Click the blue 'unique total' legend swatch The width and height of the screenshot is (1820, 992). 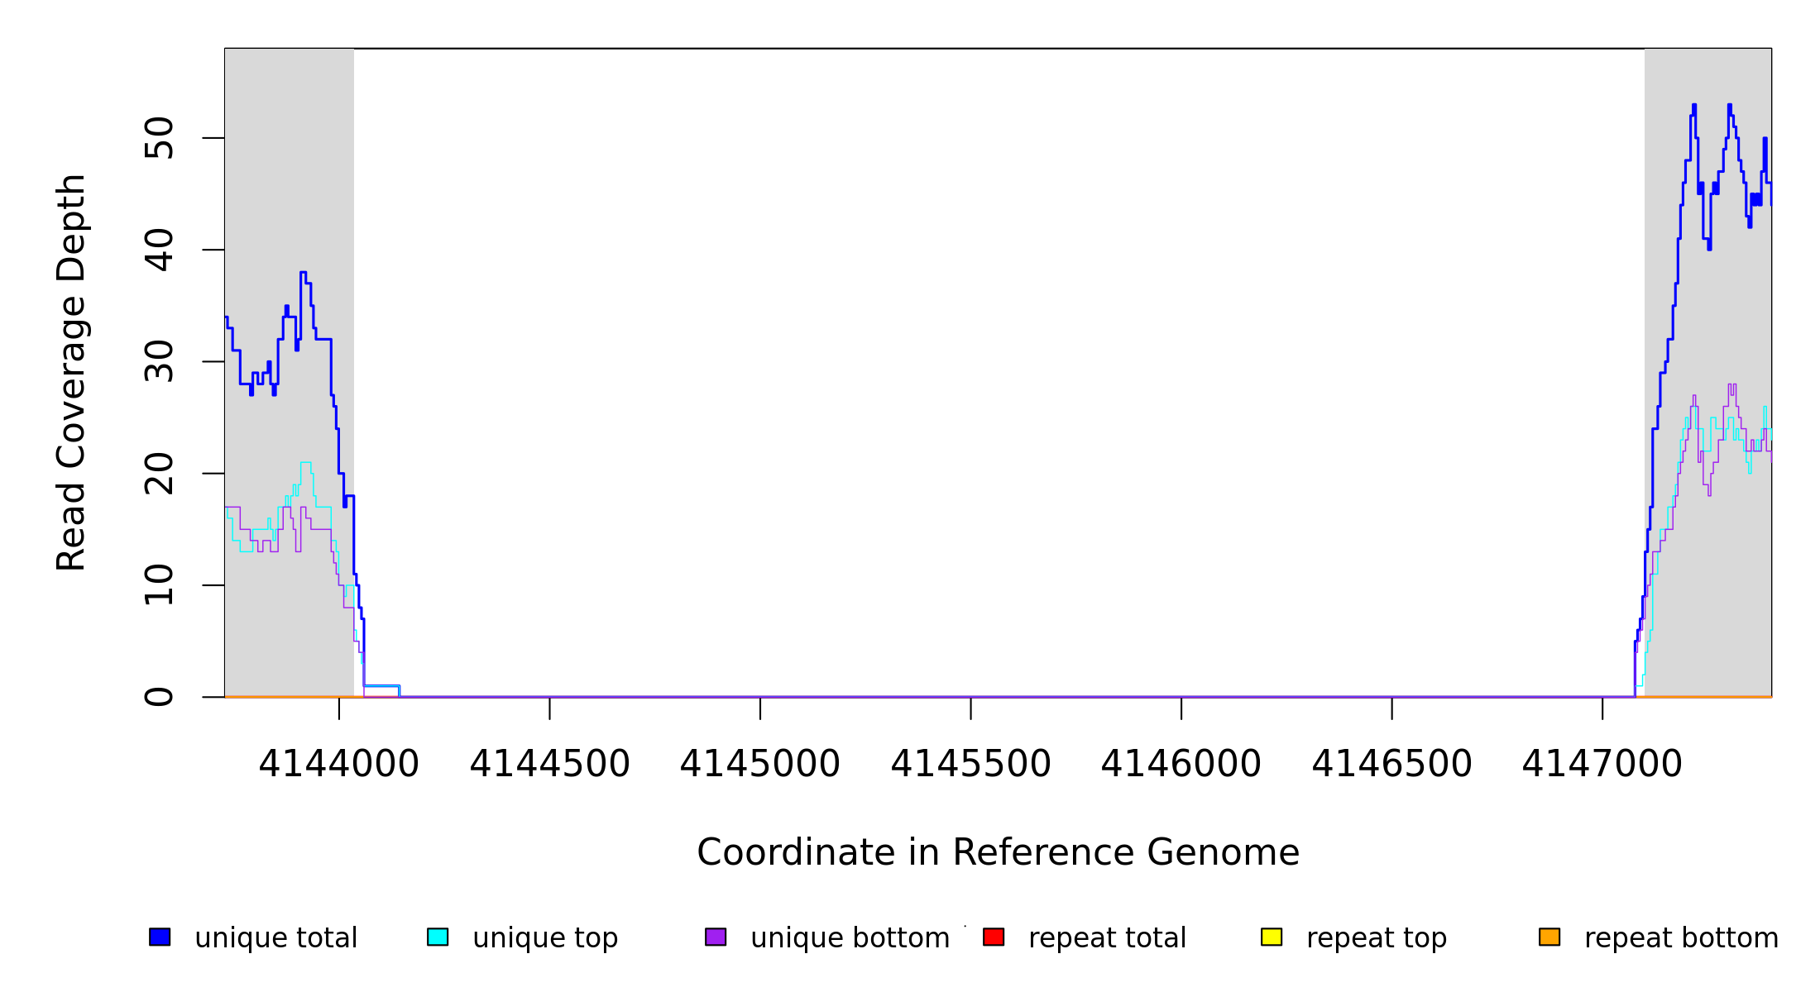pos(160,937)
